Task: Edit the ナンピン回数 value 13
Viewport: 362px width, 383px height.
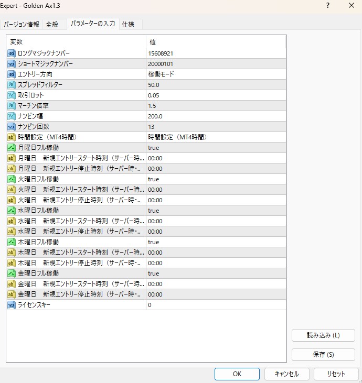Action: [216, 127]
